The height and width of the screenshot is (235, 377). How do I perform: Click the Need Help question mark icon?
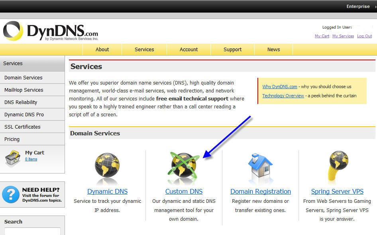pyautogui.click(x=11, y=195)
